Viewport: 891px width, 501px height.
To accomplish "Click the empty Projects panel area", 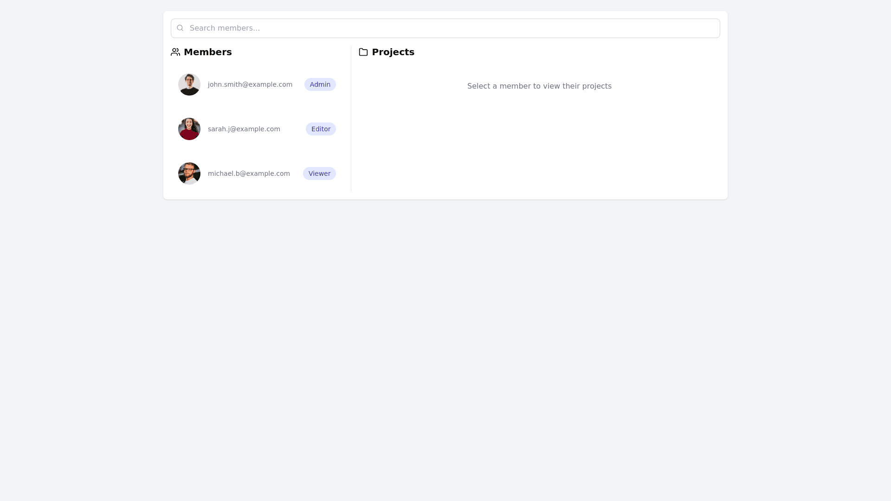I will (539, 148).
